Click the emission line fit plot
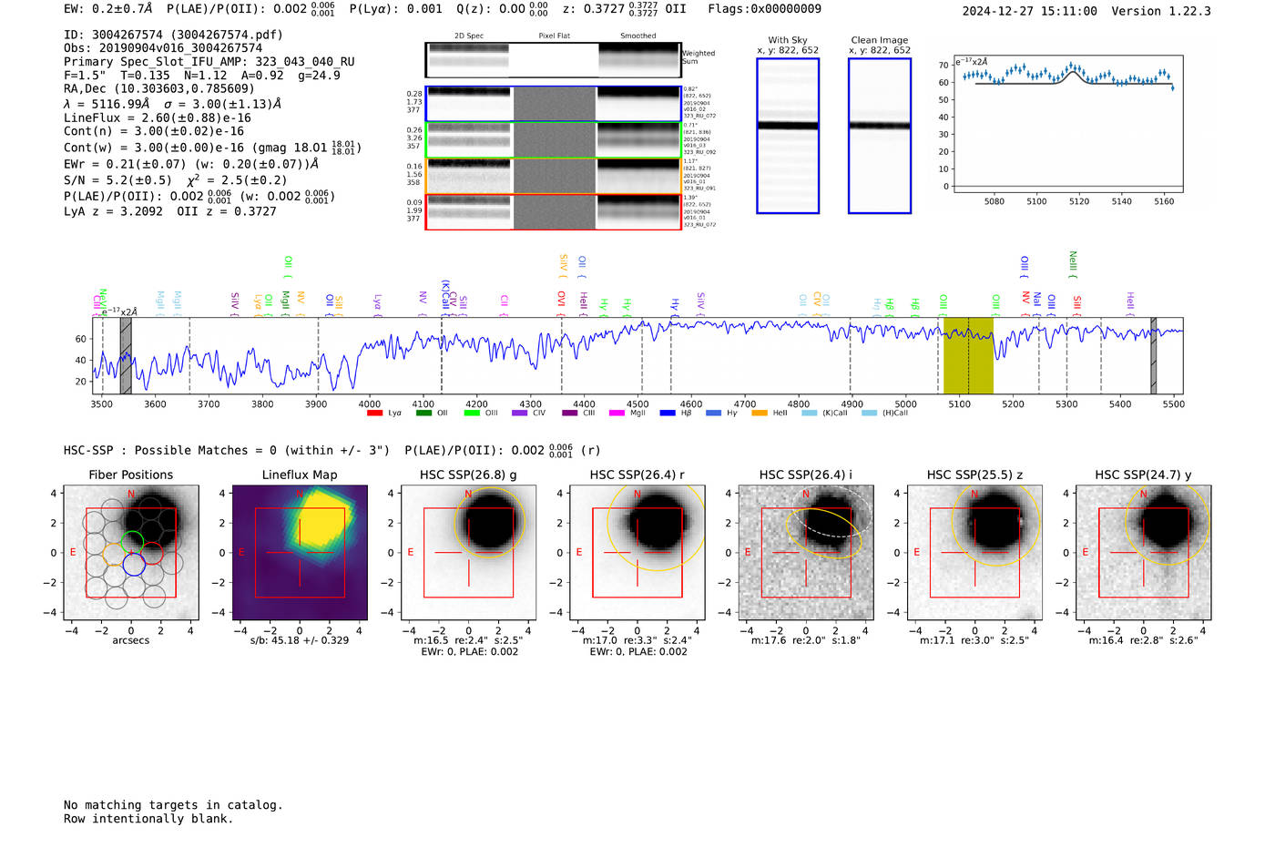This screenshot has width=1275, height=868. tap(1068, 125)
